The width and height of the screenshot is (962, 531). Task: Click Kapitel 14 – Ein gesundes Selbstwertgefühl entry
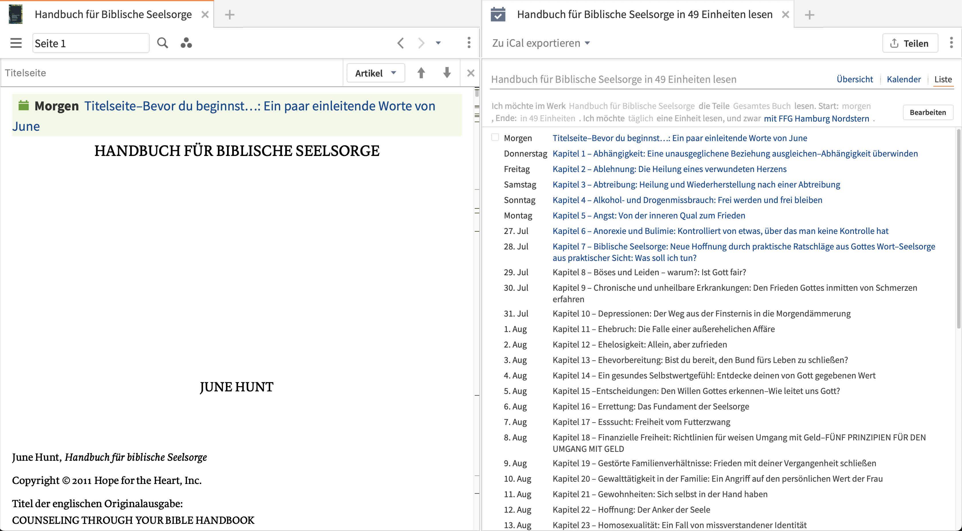point(714,375)
